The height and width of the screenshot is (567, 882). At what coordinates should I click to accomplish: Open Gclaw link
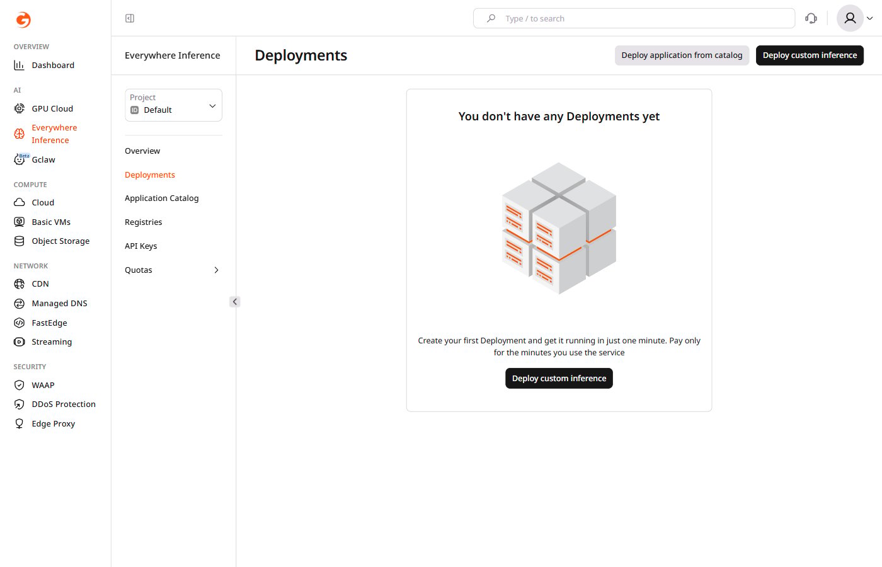coord(43,159)
